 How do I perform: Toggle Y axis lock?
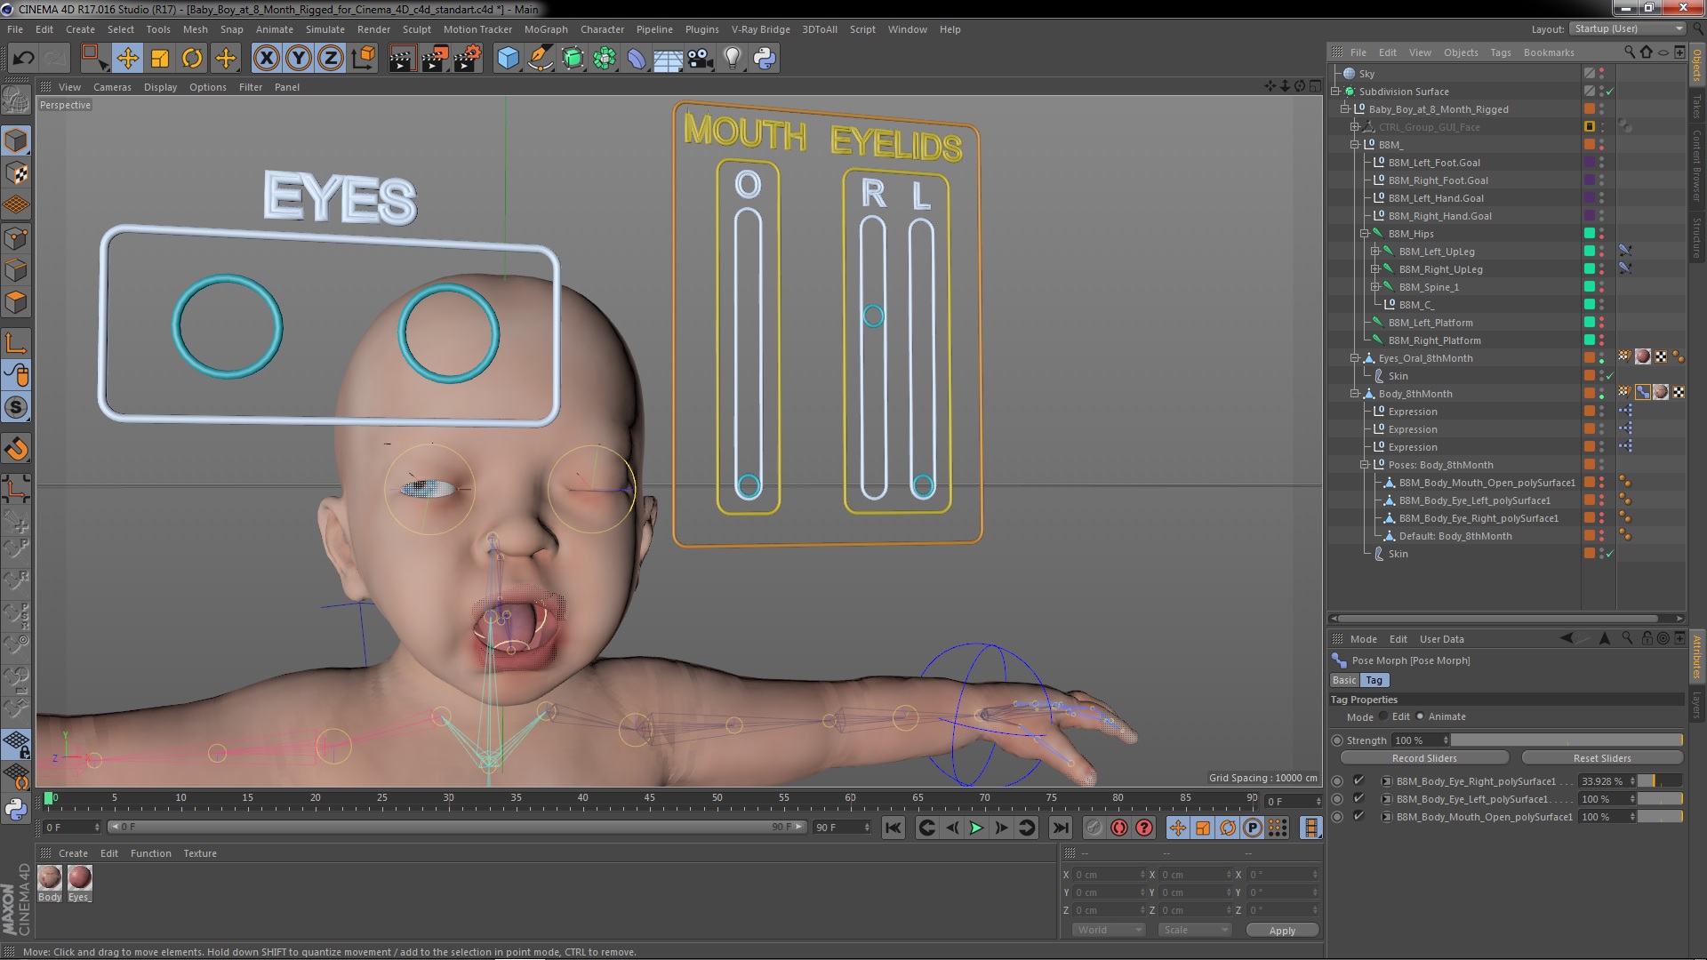click(299, 59)
